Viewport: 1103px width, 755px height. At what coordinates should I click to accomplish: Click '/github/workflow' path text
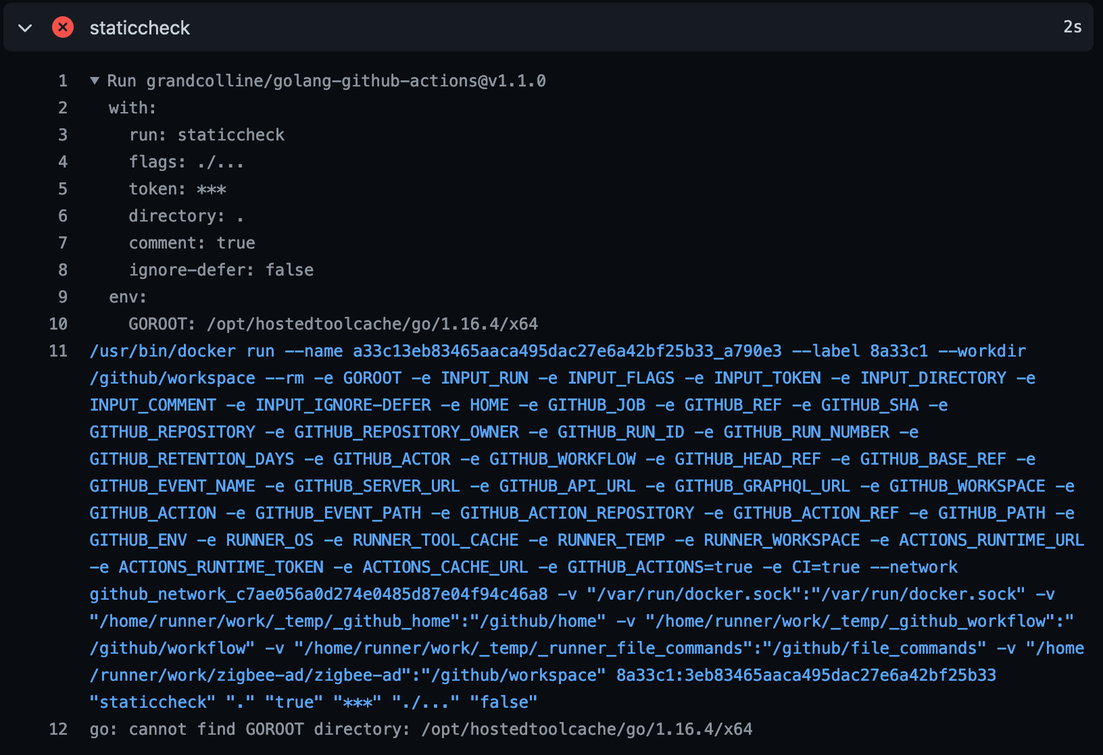(x=168, y=648)
